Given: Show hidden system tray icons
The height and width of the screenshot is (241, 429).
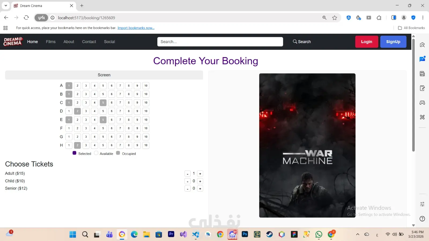Looking at the screenshot, I should pyautogui.click(x=358, y=234).
